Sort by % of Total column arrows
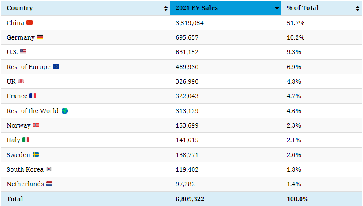Image resolution: width=363 pixels, height=206 pixels. point(358,8)
